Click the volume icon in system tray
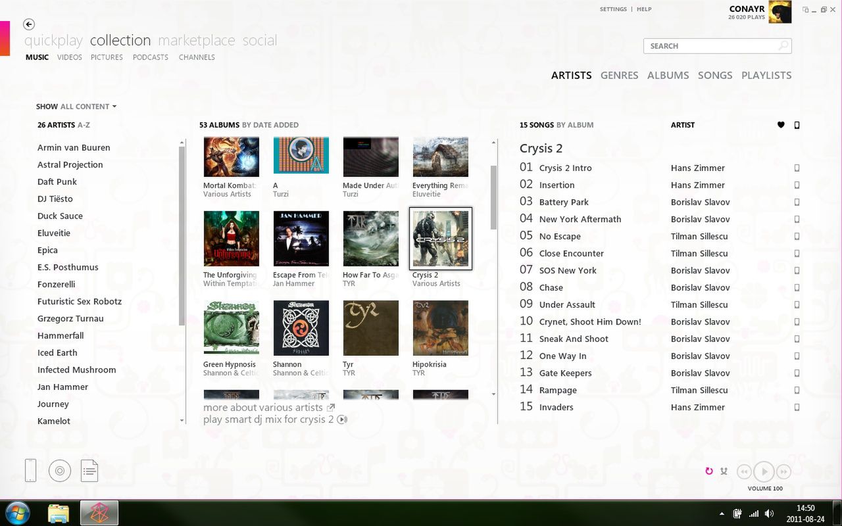The height and width of the screenshot is (526, 842). pyautogui.click(x=768, y=514)
